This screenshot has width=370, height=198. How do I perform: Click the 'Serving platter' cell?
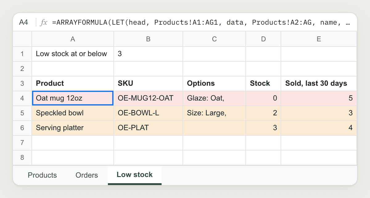[73, 128]
